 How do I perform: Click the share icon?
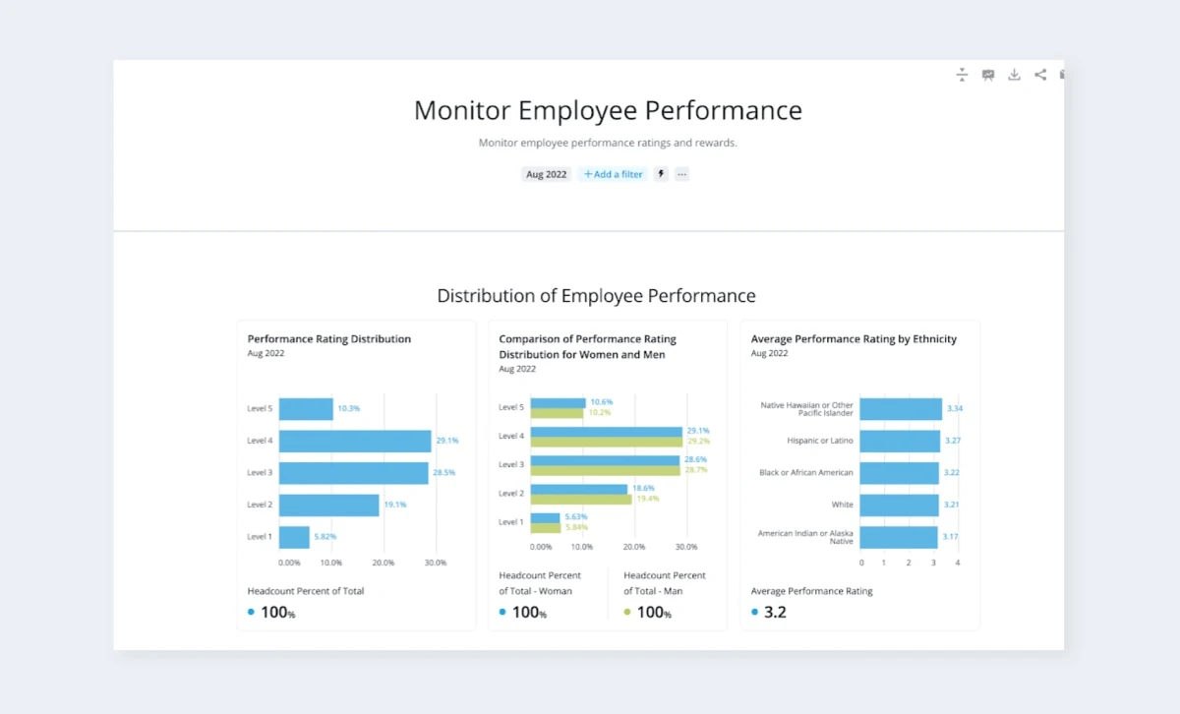(x=1040, y=75)
